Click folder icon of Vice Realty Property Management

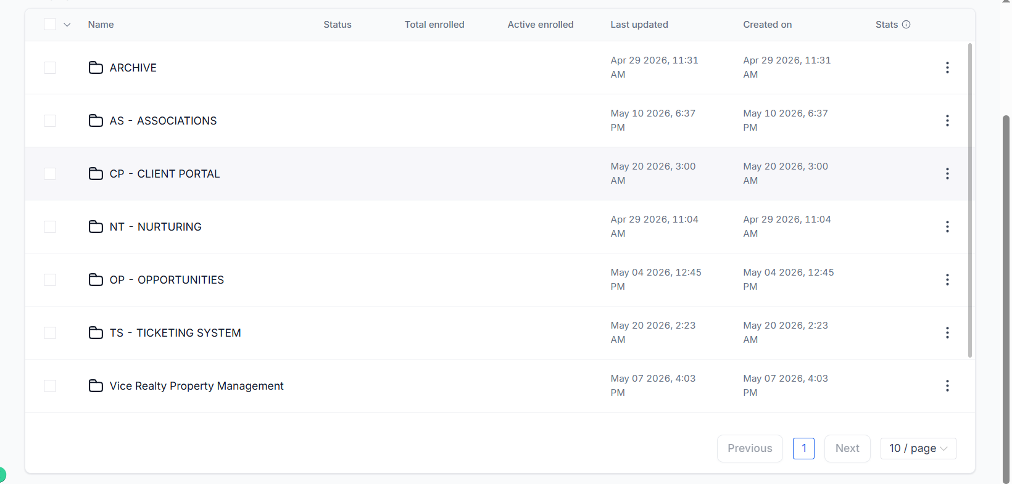tap(96, 386)
